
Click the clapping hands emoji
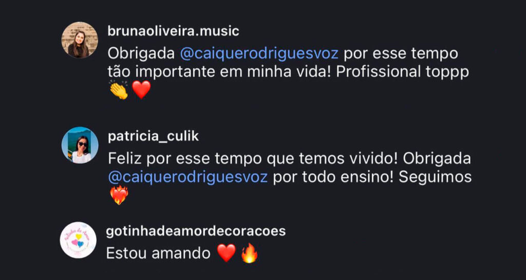point(119,90)
